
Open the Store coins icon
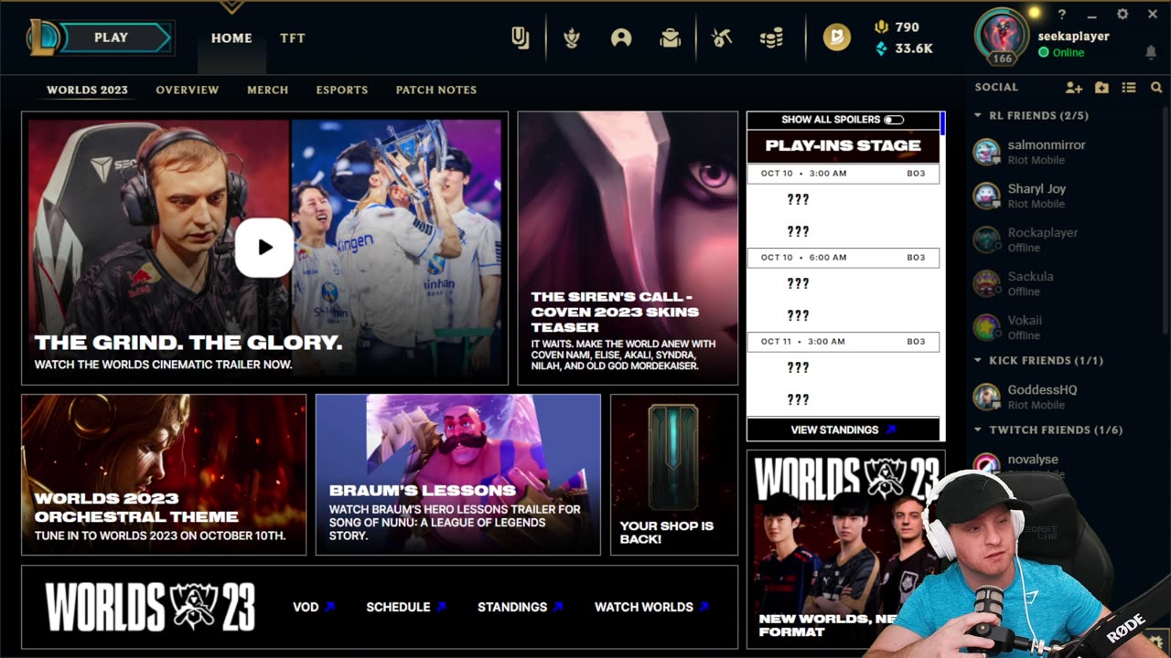771,37
